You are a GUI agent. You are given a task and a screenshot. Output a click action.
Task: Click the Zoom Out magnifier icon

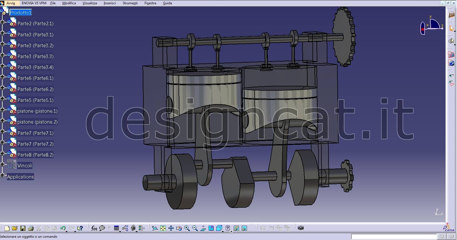click(x=195, y=228)
